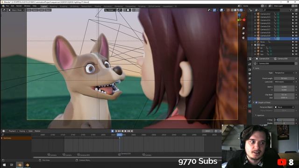Switch to first Blender taskbar window
Image resolution: width=299 pixels, height=168 pixels.
[x=20, y=165]
